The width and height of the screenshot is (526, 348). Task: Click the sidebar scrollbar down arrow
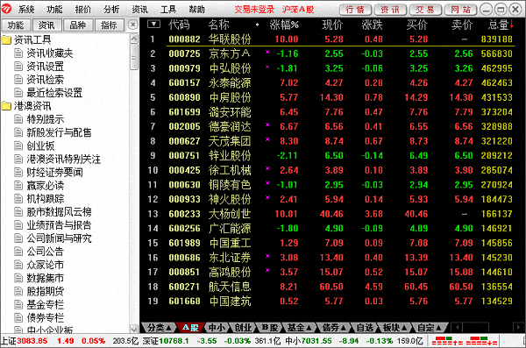click(x=134, y=329)
